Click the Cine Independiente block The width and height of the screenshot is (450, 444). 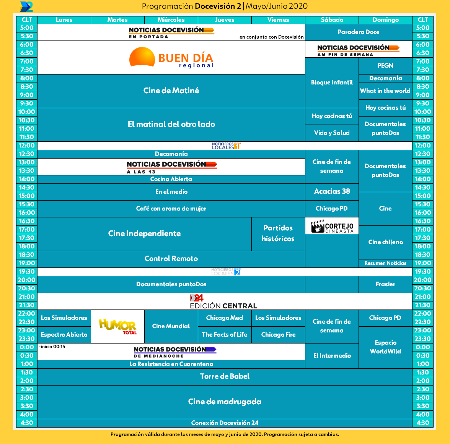[144, 234]
